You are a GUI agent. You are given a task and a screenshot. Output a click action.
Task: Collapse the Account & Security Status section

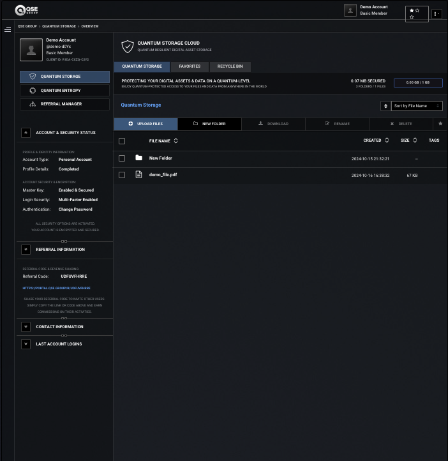(x=26, y=133)
